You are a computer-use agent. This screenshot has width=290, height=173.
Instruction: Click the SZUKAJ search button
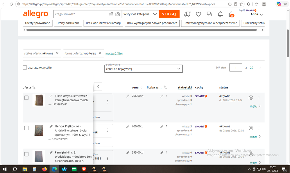(x=169, y=14)
